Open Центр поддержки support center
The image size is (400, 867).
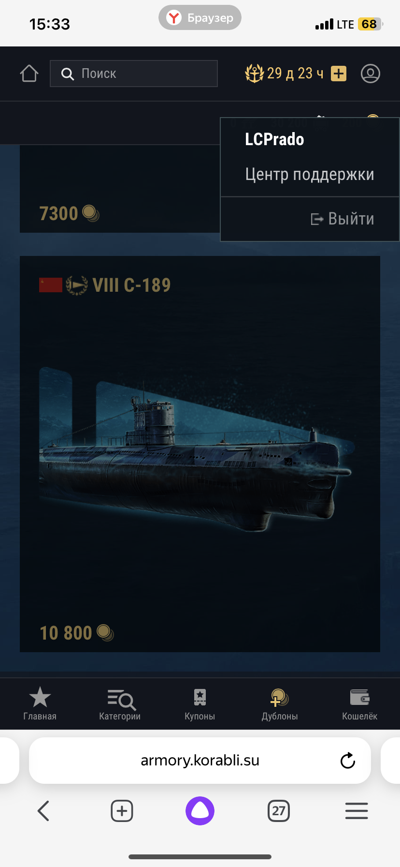coord(310,174)
